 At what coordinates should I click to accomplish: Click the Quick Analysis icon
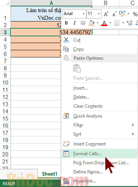tap(66, 116)
